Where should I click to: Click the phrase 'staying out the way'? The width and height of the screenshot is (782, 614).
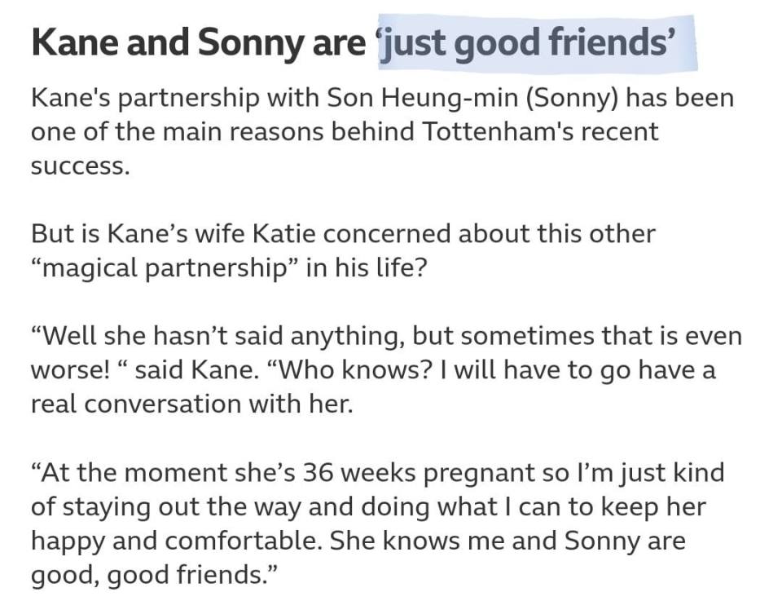(182, 507)
